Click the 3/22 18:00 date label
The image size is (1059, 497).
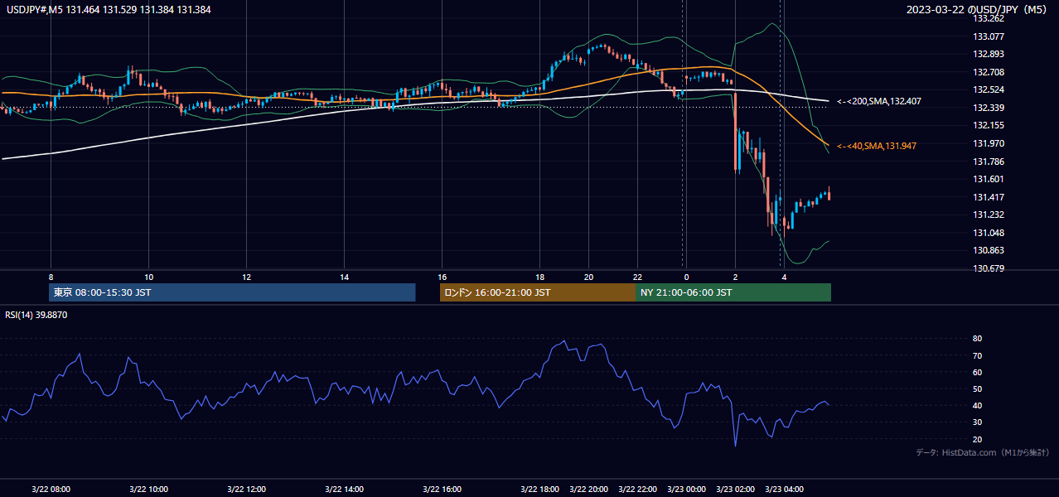pos(539,489)
